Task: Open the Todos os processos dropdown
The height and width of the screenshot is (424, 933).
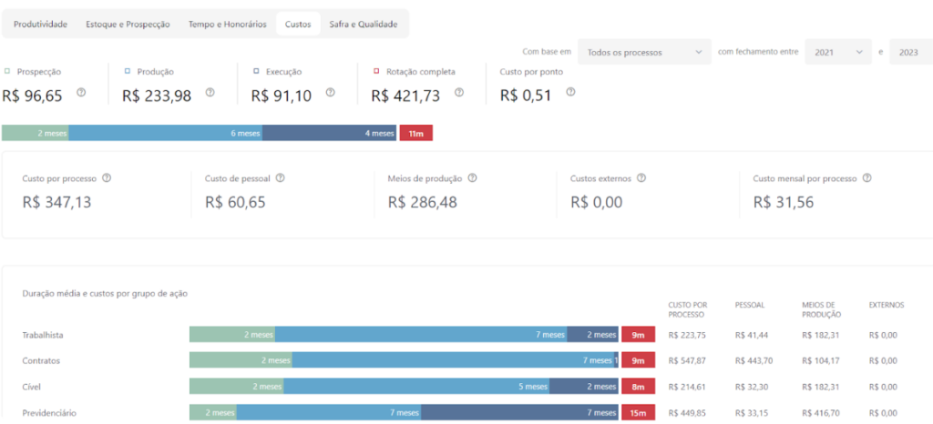Action: coord(644,53)
